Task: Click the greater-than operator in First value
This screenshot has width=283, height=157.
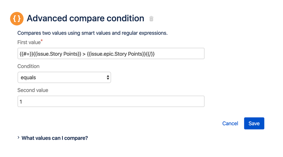Action: pyautogui.click(x=84, y=54)
